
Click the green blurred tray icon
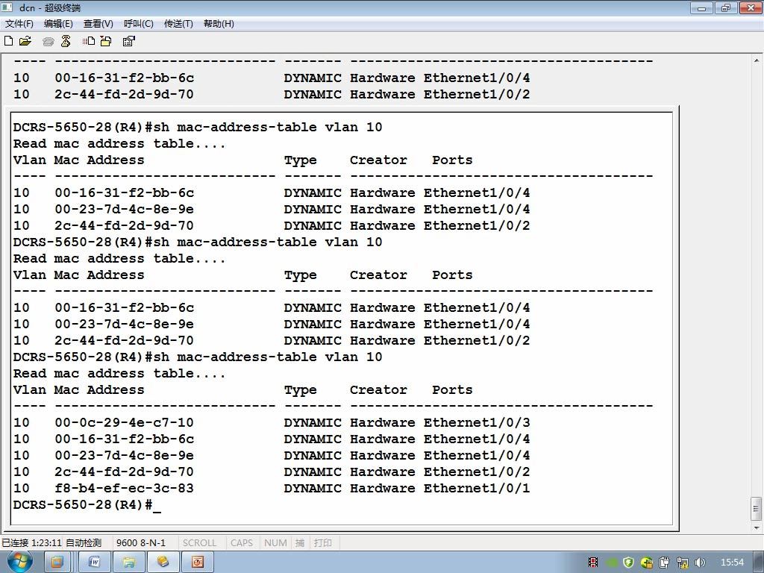[x=612, y=563]
